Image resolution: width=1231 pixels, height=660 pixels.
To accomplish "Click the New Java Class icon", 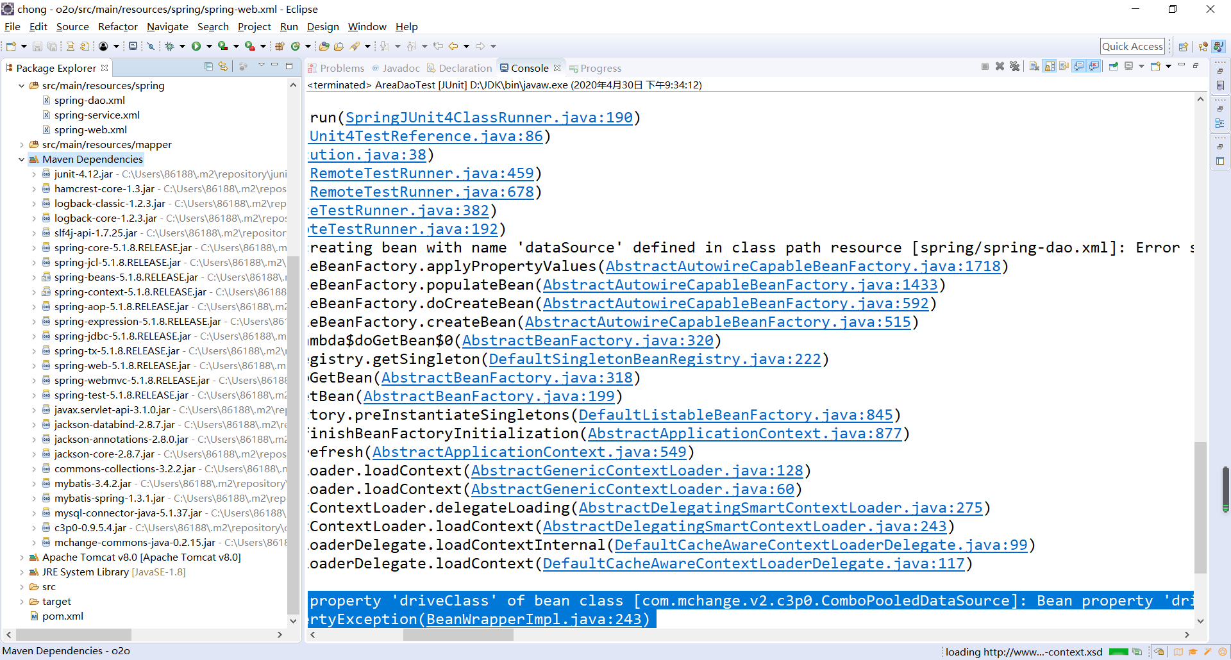I will pyautogui.click(x=295, y=46).
